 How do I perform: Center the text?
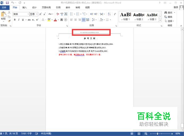point(76,20)
